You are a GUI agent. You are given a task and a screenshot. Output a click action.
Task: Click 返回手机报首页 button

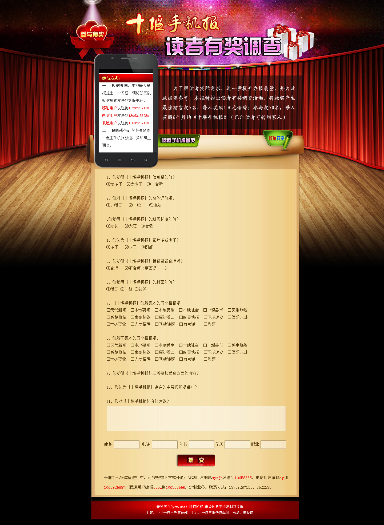pos(179,141)
